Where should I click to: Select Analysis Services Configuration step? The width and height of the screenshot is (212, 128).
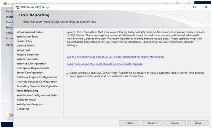(37, 82)
